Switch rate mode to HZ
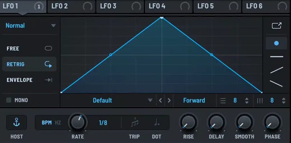Screen dimensions: 291x143 click(58, 123)
